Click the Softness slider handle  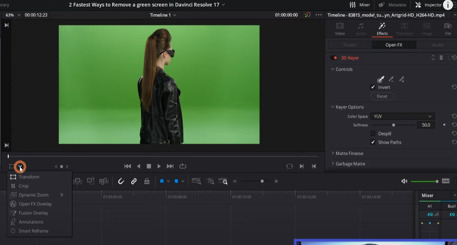click(x=394, y=125)
